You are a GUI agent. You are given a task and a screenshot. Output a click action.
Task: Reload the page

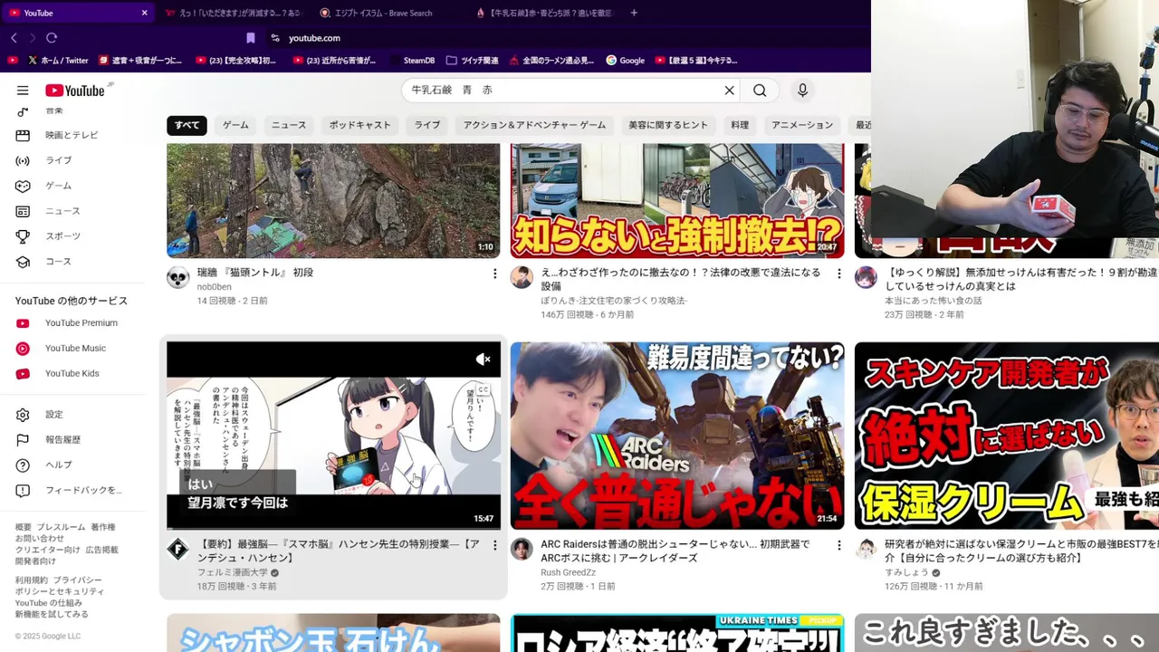tap(52, 38)
